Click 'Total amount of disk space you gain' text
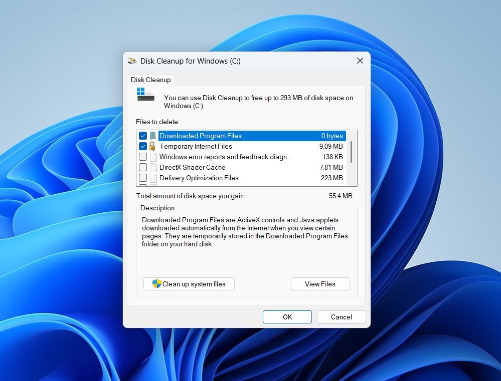Image resolution: width=501 pixels, height=381 pixels. pos(191,196)
